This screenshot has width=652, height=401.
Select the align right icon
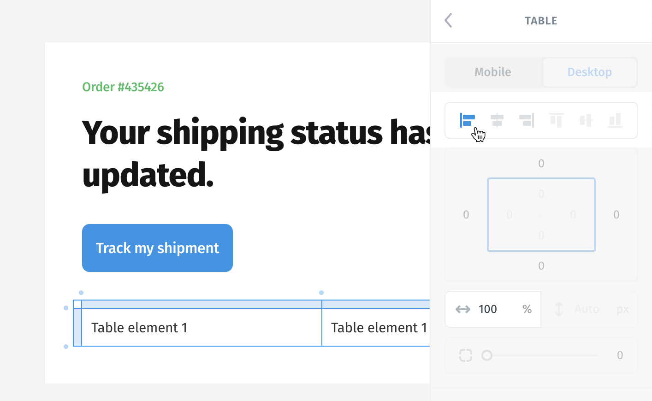click(x=527, y=120)
